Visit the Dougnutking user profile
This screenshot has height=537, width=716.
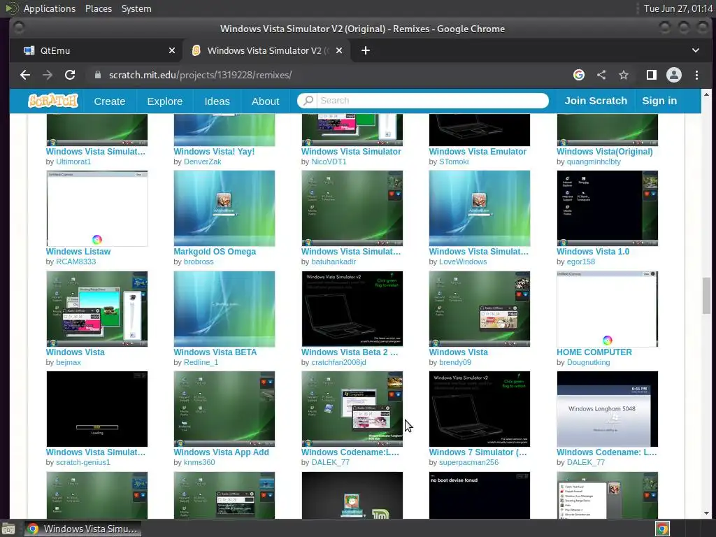[588, 362]
